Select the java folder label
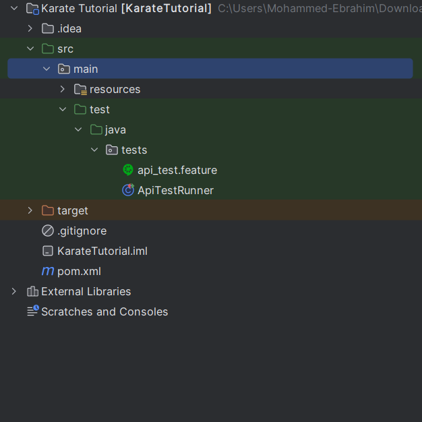Image resolution: width=422 pixels, height=422 pixels. tap(115, 130)
